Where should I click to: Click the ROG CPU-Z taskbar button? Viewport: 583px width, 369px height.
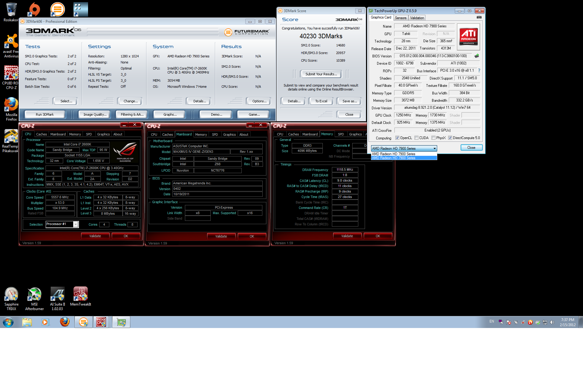click(101, 322)
